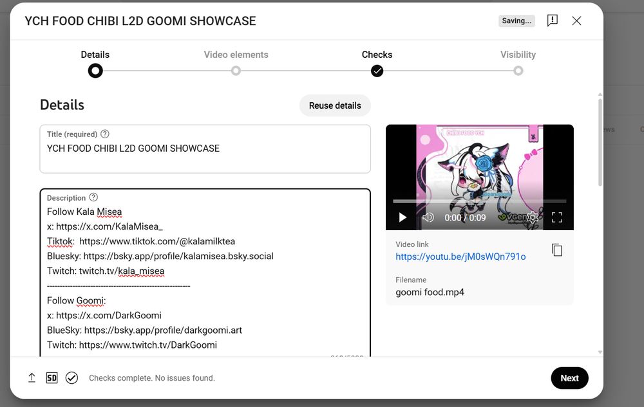Go to the Checks step
This screenshot has width=644, height=407.
(377, 55)
